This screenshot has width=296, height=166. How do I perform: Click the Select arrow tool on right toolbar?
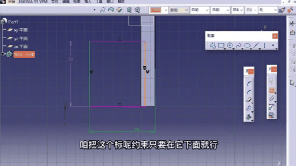292,83
